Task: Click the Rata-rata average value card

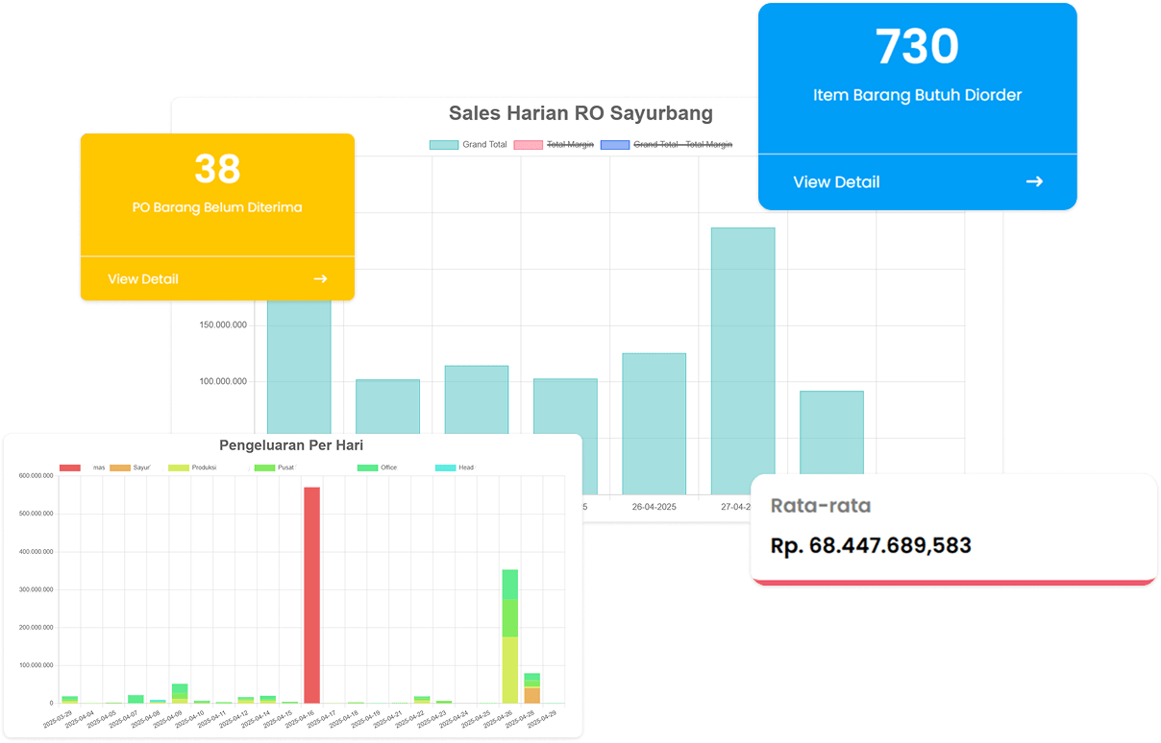Action: click(x=952, y=528)
